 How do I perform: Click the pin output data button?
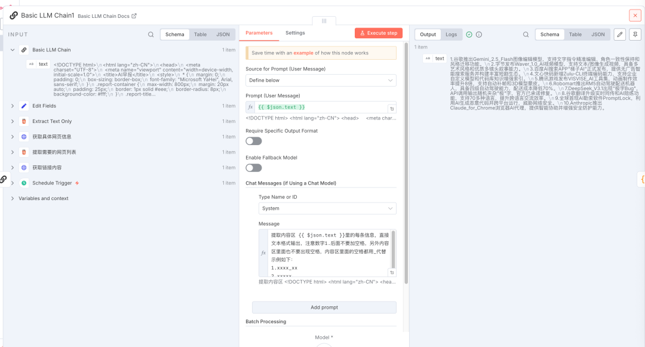(635, 35)
